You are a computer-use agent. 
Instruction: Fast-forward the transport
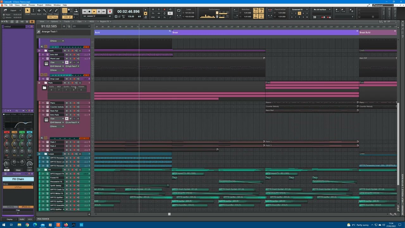(103, 11)
